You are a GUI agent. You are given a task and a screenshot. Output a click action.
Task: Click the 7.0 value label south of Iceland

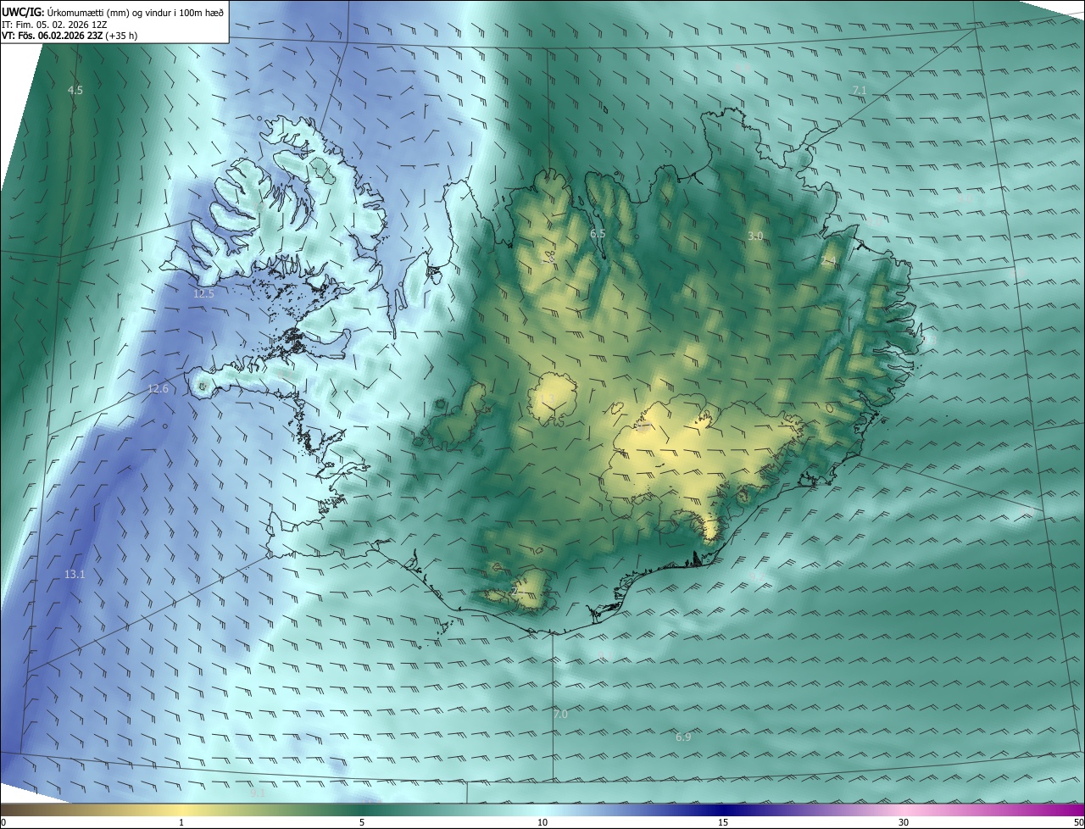click(560, 715)
